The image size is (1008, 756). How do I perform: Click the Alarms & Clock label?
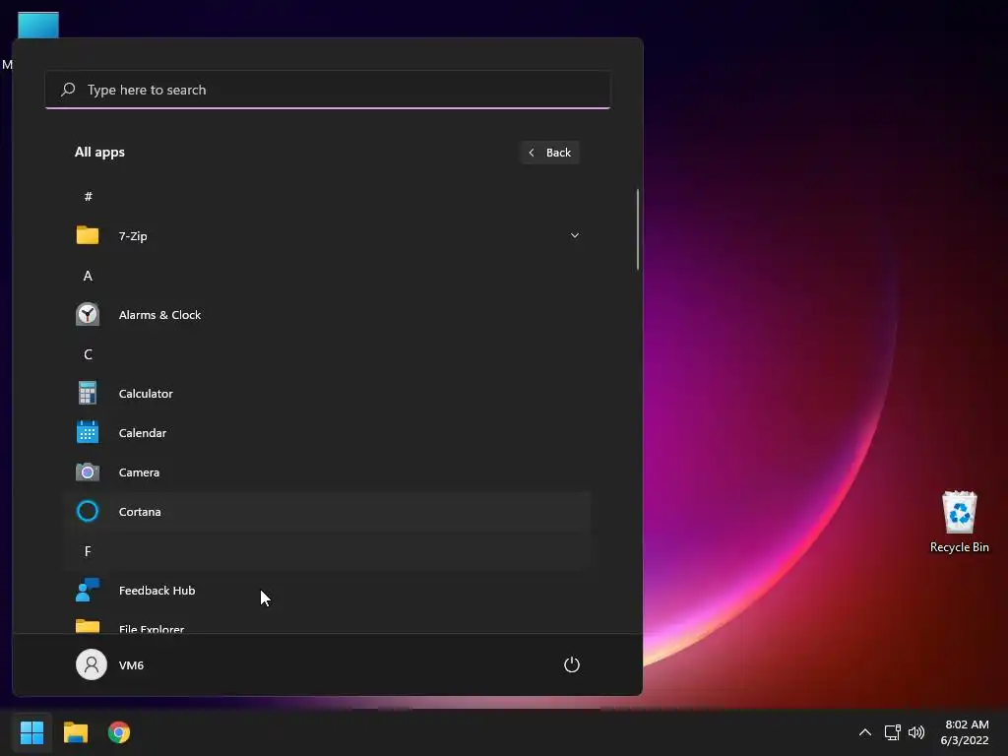pos(159,314)
